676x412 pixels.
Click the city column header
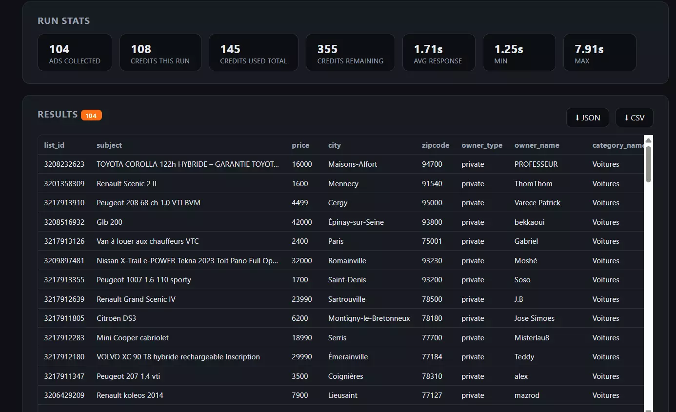(335, 145)
